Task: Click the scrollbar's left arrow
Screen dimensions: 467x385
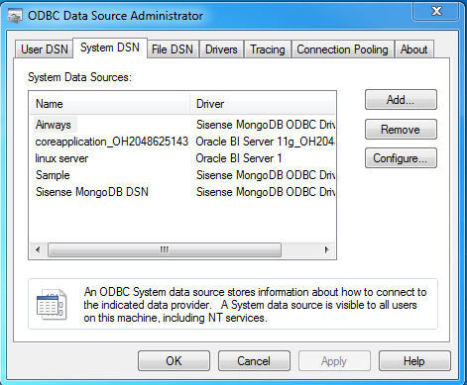Action: (x=38, y=249)
